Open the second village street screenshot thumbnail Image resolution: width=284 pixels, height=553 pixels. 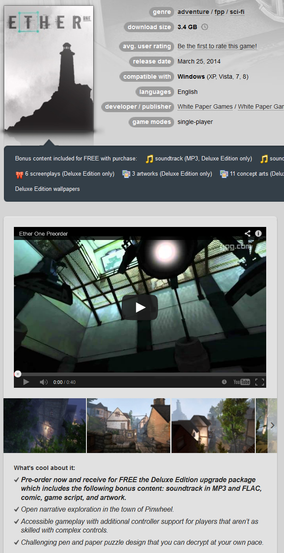[x=129, y=426]
